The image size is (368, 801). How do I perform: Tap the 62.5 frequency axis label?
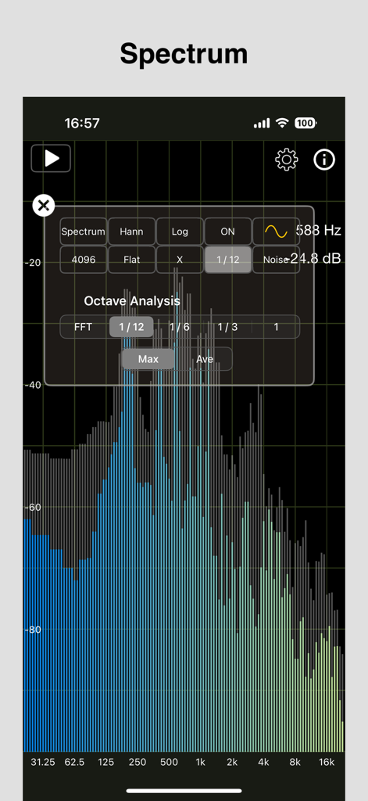point(74,762)
